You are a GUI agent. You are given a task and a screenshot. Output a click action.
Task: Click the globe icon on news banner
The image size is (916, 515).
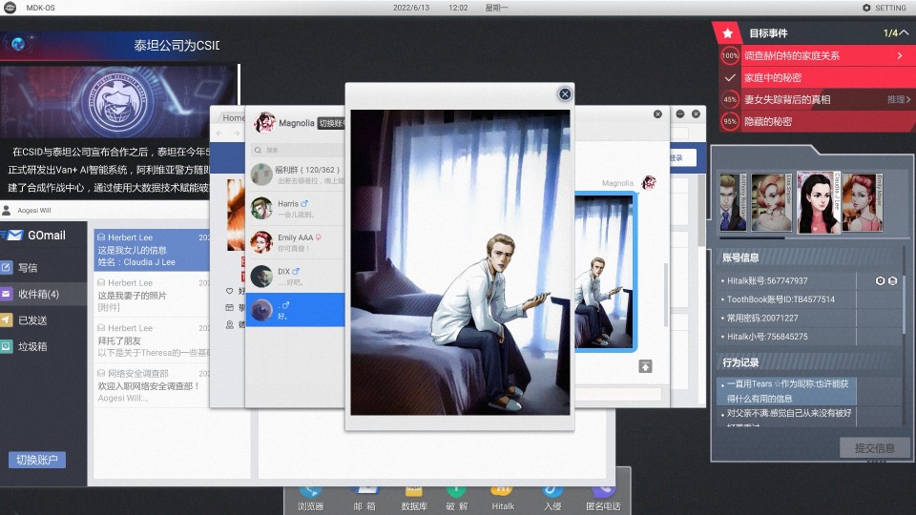[18, 44]
